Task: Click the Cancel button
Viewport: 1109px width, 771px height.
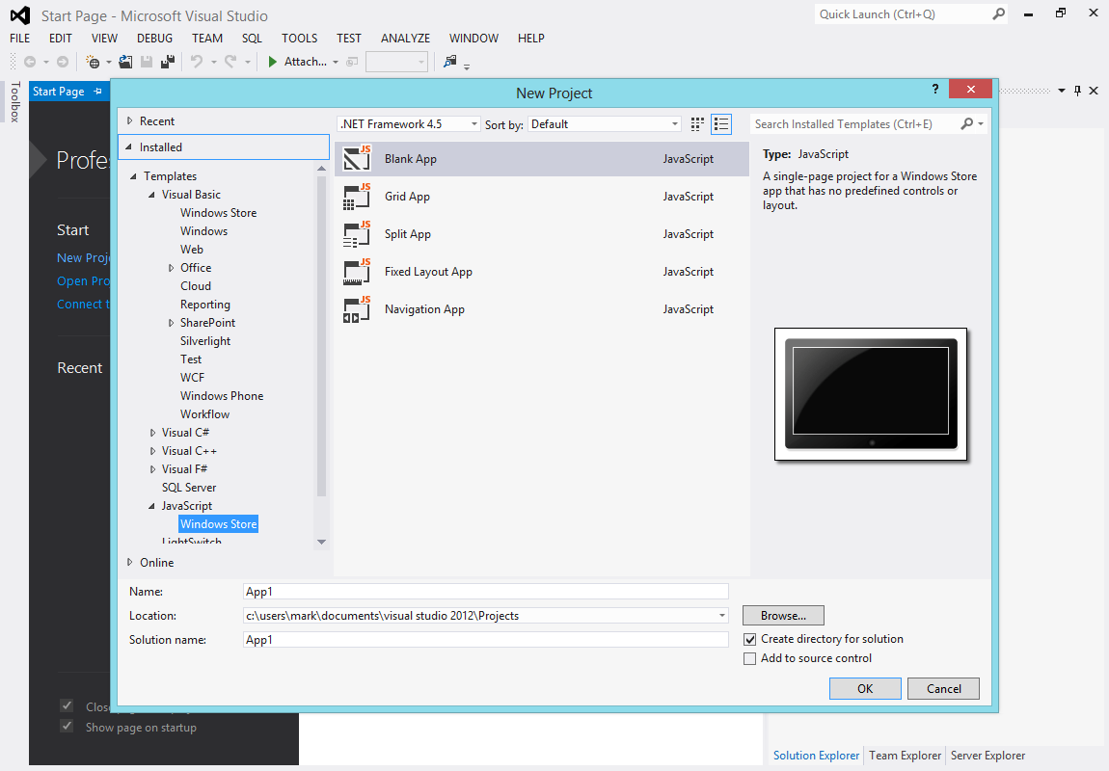Action: tap(943, 688)
